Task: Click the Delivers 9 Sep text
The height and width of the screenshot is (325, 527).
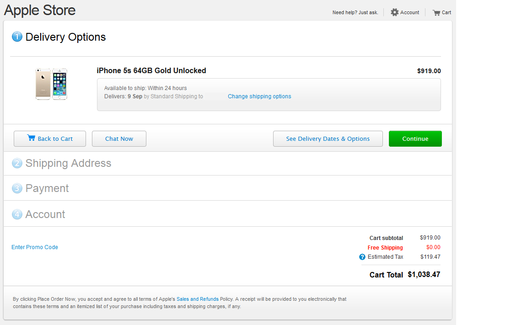Action: point(124,96)
